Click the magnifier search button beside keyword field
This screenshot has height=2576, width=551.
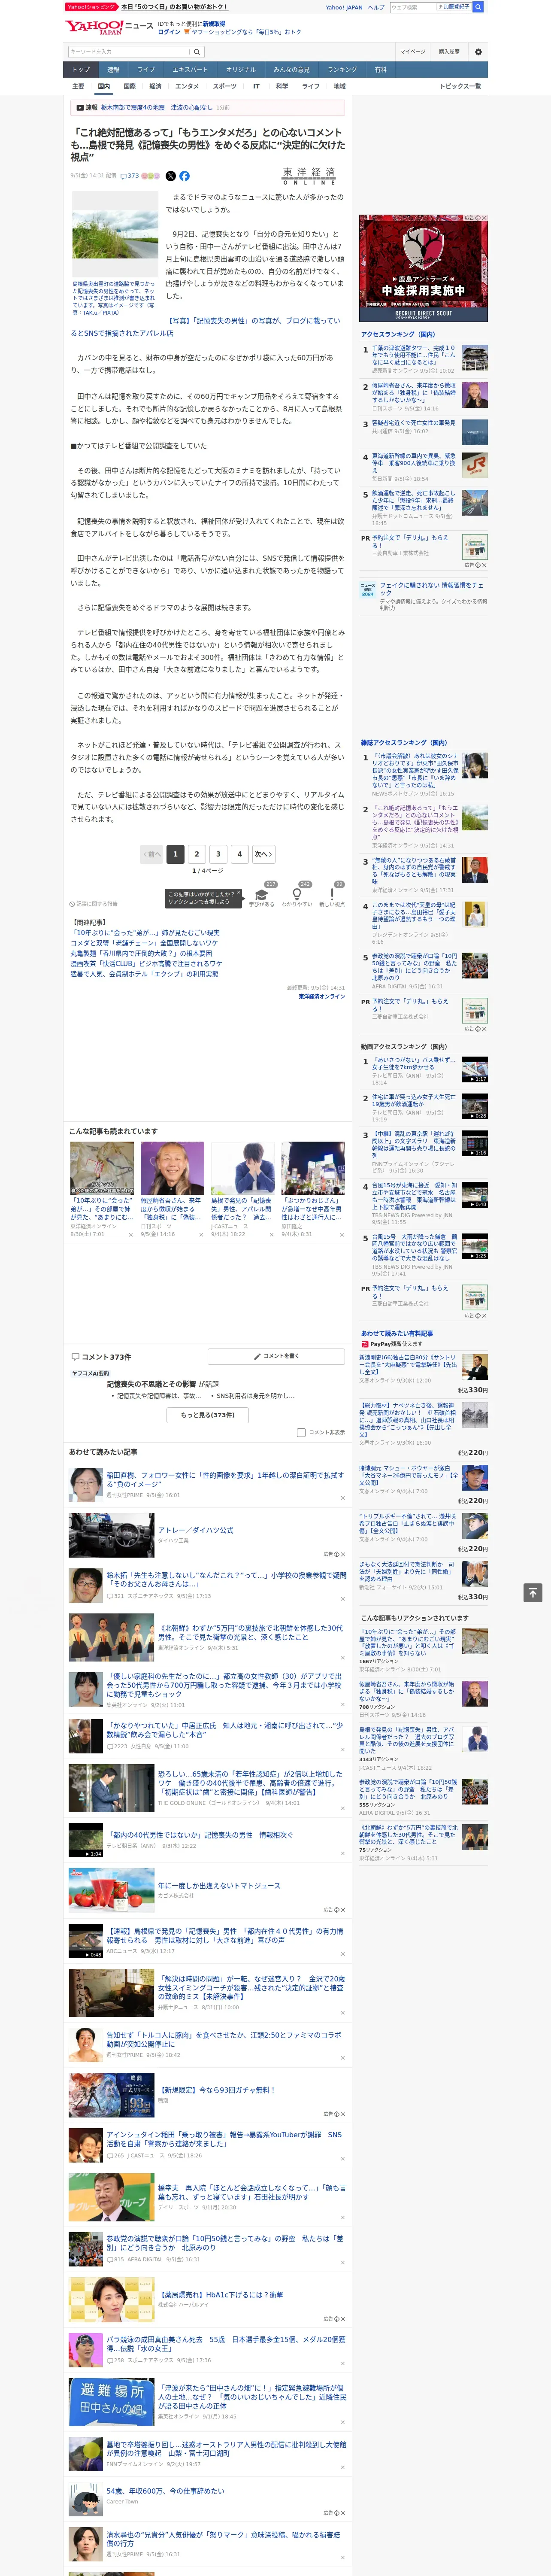click(x=196, y=52)
